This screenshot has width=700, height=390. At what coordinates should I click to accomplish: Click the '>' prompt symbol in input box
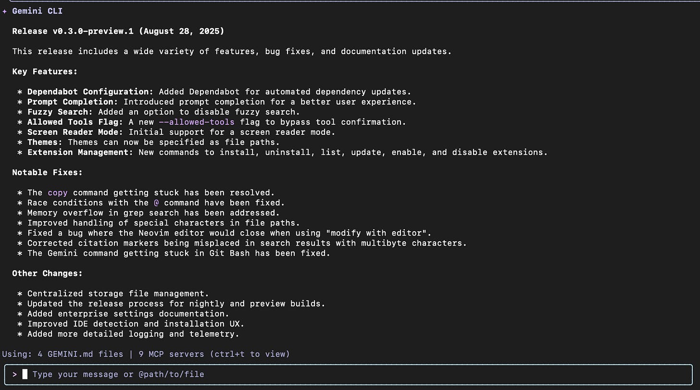point(15,374)
